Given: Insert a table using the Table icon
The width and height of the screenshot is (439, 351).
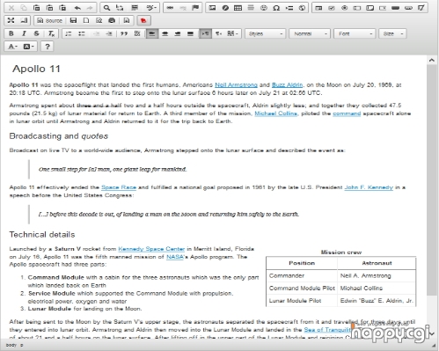Looking at the screenshot, I should (x=238, y=8).
